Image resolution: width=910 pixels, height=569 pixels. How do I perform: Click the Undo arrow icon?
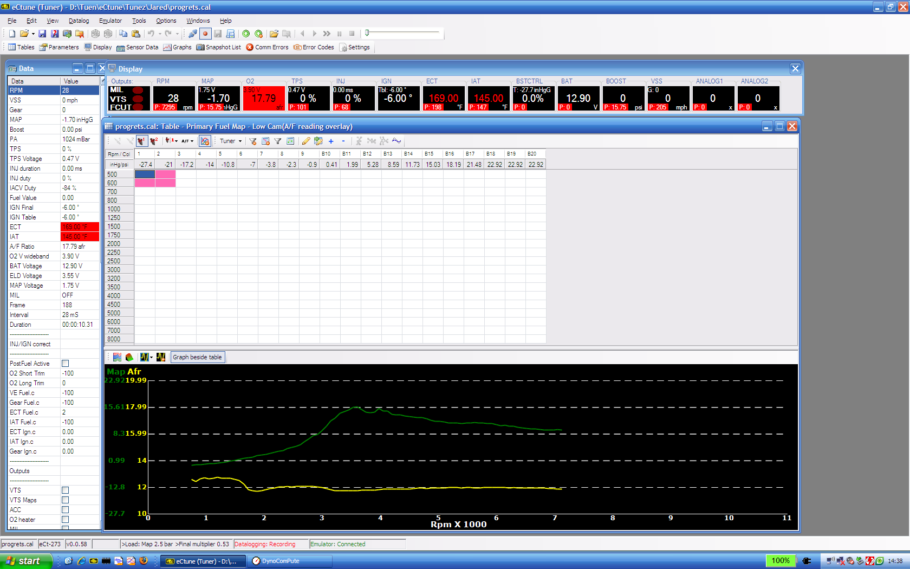[151, 34]
